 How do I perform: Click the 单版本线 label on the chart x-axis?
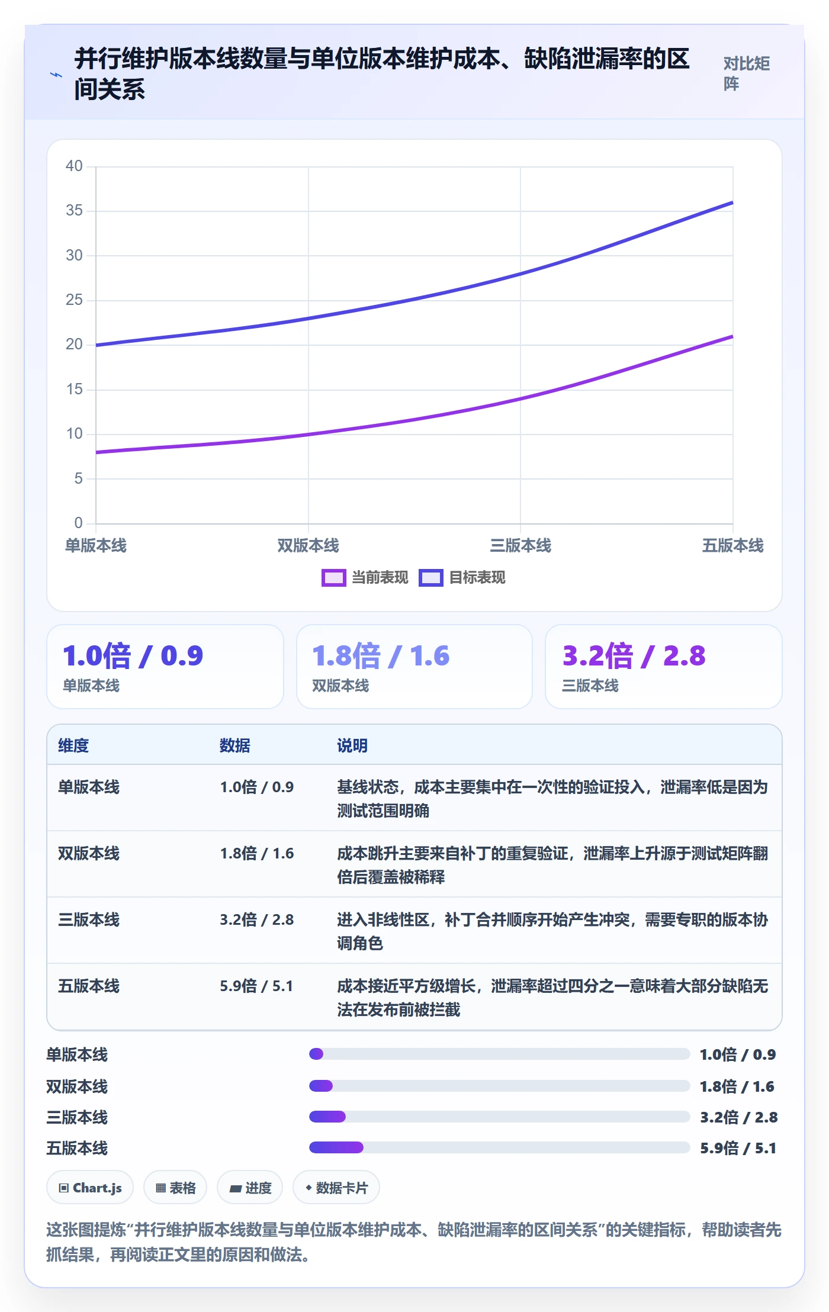(96, 545)
